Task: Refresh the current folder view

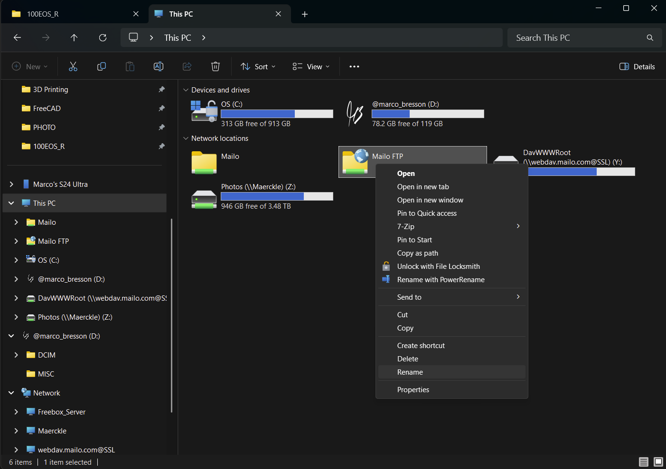Action: coord(103,37)
